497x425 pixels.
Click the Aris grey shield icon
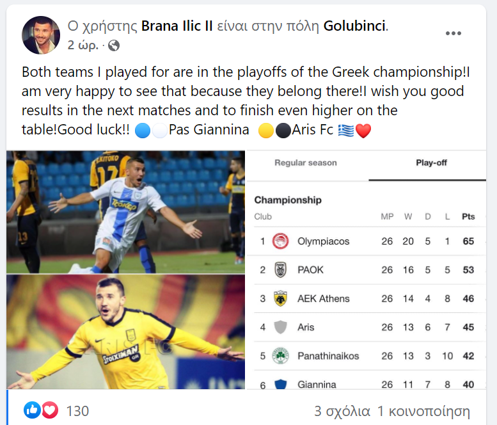point(280,327)
